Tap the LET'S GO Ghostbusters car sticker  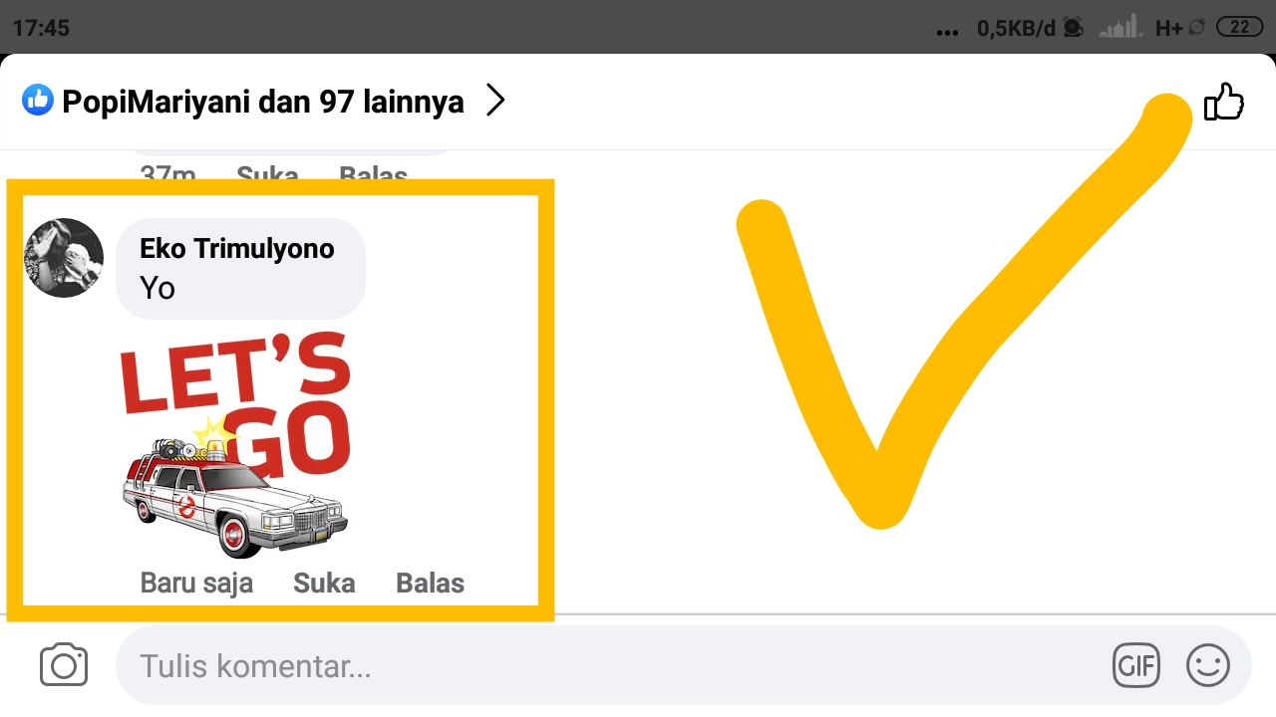click(235, 444)
